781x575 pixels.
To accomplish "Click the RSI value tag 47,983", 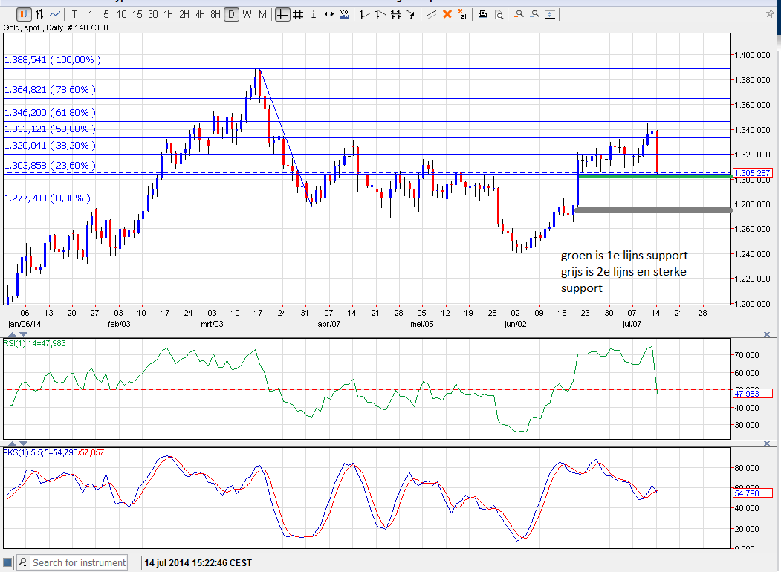I will 752,393.
